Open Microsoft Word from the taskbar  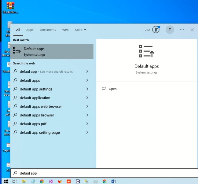(x=113, y=181)
